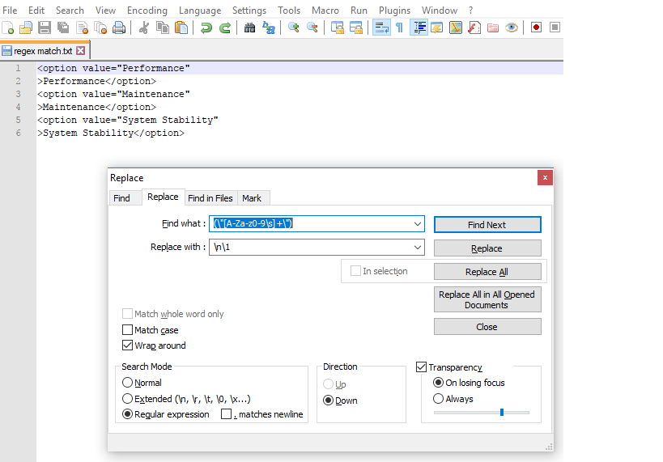This screenshot has height=462, width=663.
Task: Select Normal search mode
Action: [x=127, y=383]
